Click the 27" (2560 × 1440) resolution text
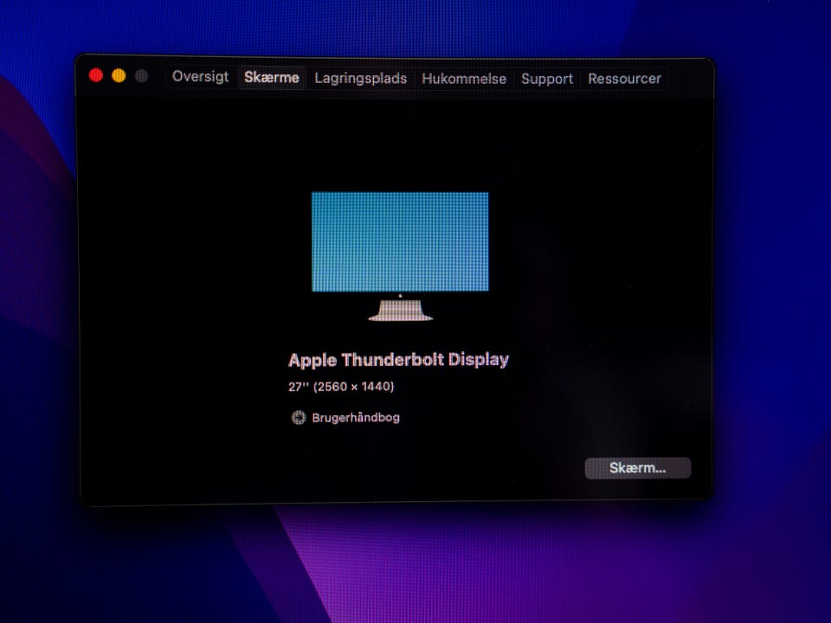This screenshot has width=831, height=623. (341, 388)
